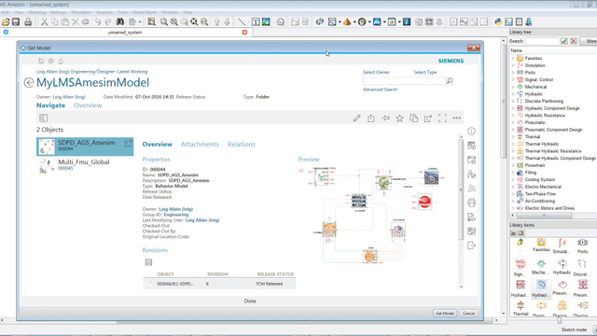Click the fullscreen expand icon

[442, 119]
